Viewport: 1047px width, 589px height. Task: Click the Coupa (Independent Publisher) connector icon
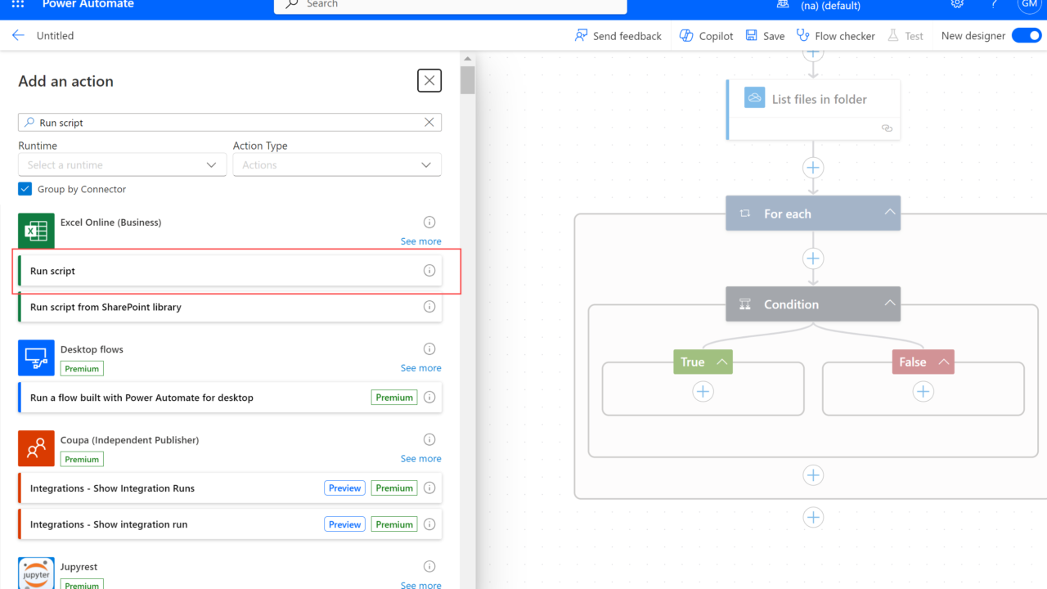click(x=36, y=449)
